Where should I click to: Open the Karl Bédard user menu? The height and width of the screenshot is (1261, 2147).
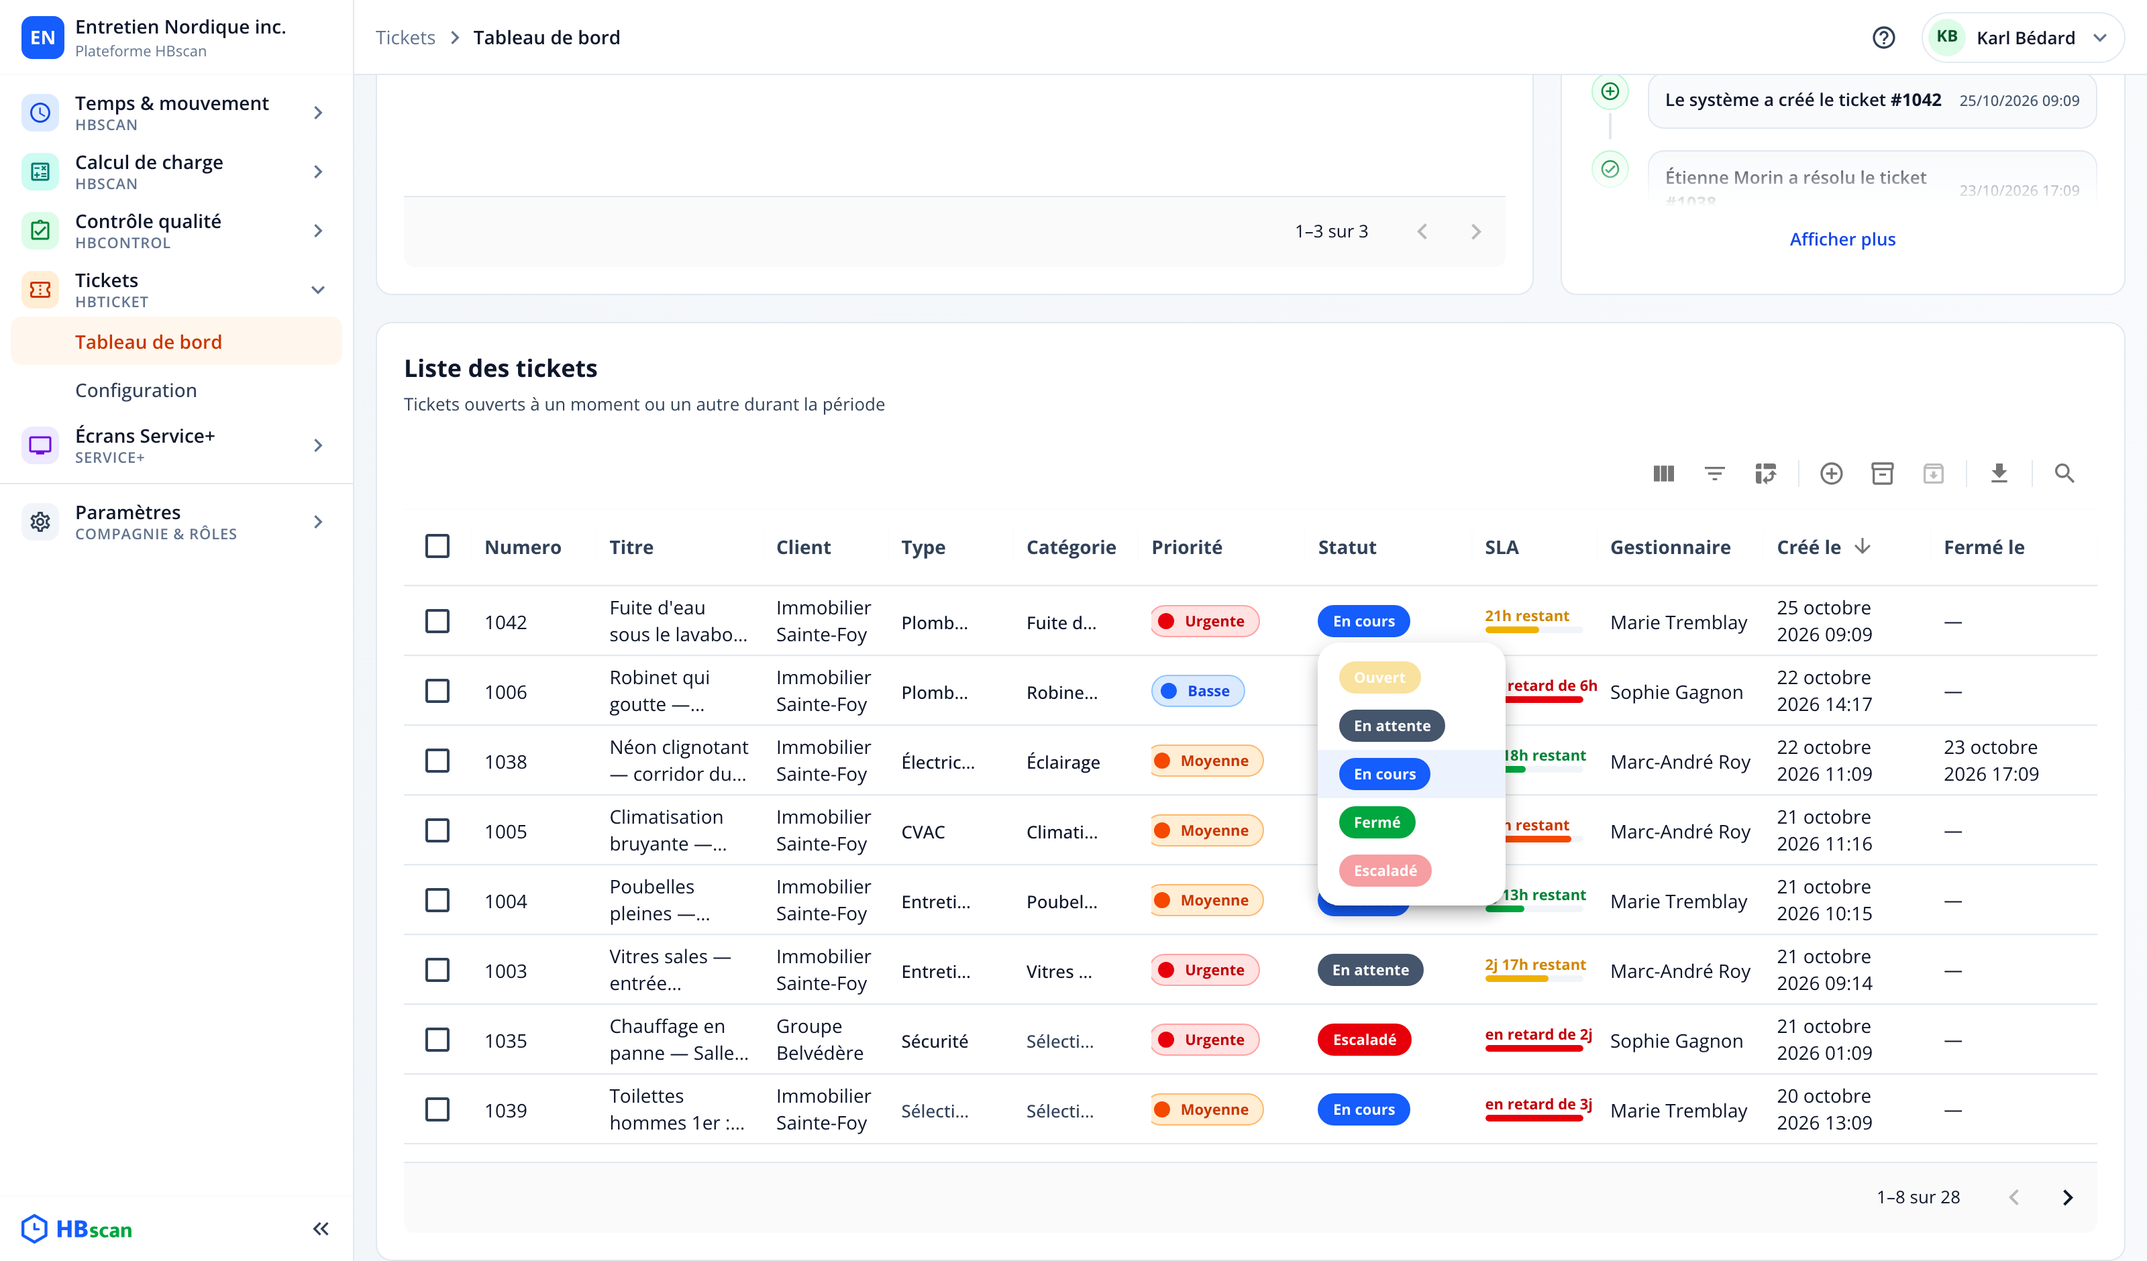[x=2022, y=38]
